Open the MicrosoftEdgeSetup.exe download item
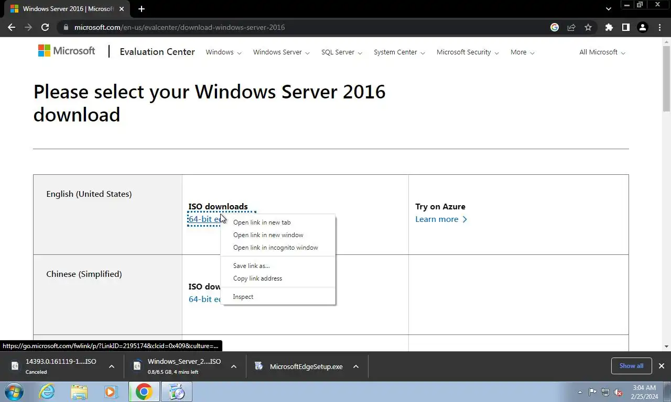 tap(299, 366)
